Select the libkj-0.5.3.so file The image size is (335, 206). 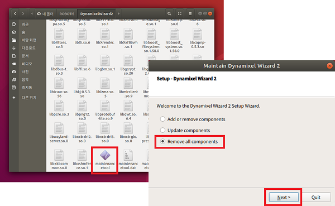(82, 88)
